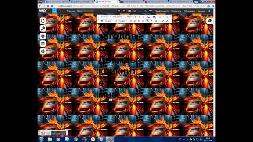The width and height of the screenshot is (253, 142).
Task: Open the App Market panel in the Wix sidebar
Action: (x=43, y=44)
